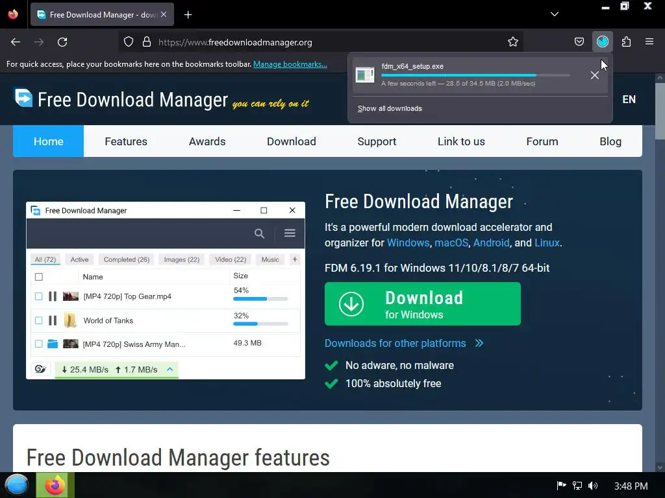Open the Link to us navigation item
The image size is (665, 498).
(x=461, y=141)
